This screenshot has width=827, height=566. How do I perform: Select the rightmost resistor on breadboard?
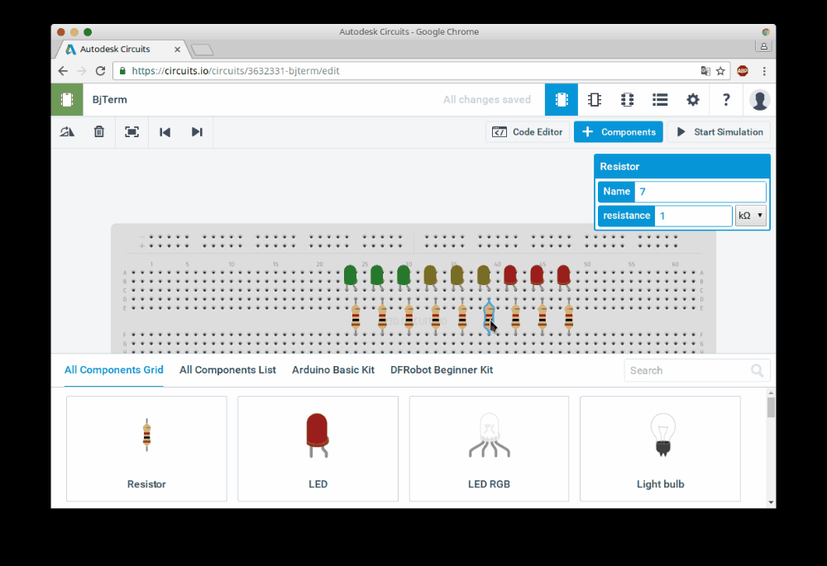569,317
